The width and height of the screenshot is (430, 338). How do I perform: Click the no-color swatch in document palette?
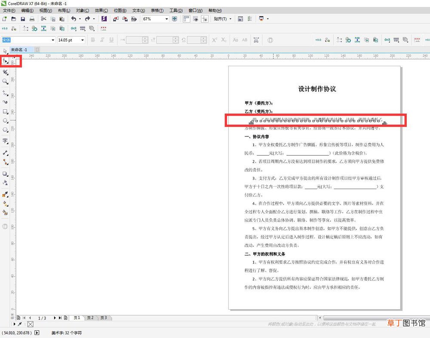[31, 324]
